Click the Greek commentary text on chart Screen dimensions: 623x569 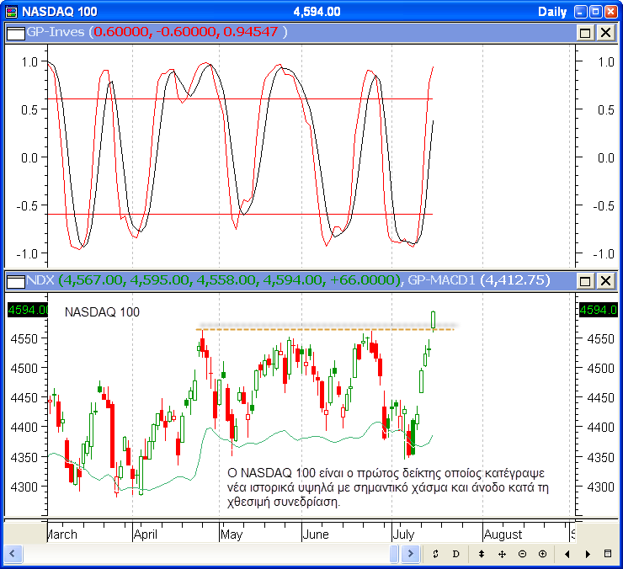[388, 487]
